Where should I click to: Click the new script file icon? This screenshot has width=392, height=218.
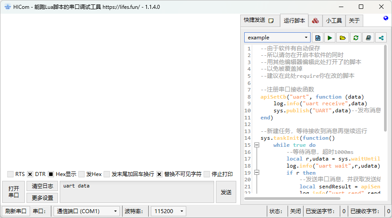[317, 38]
